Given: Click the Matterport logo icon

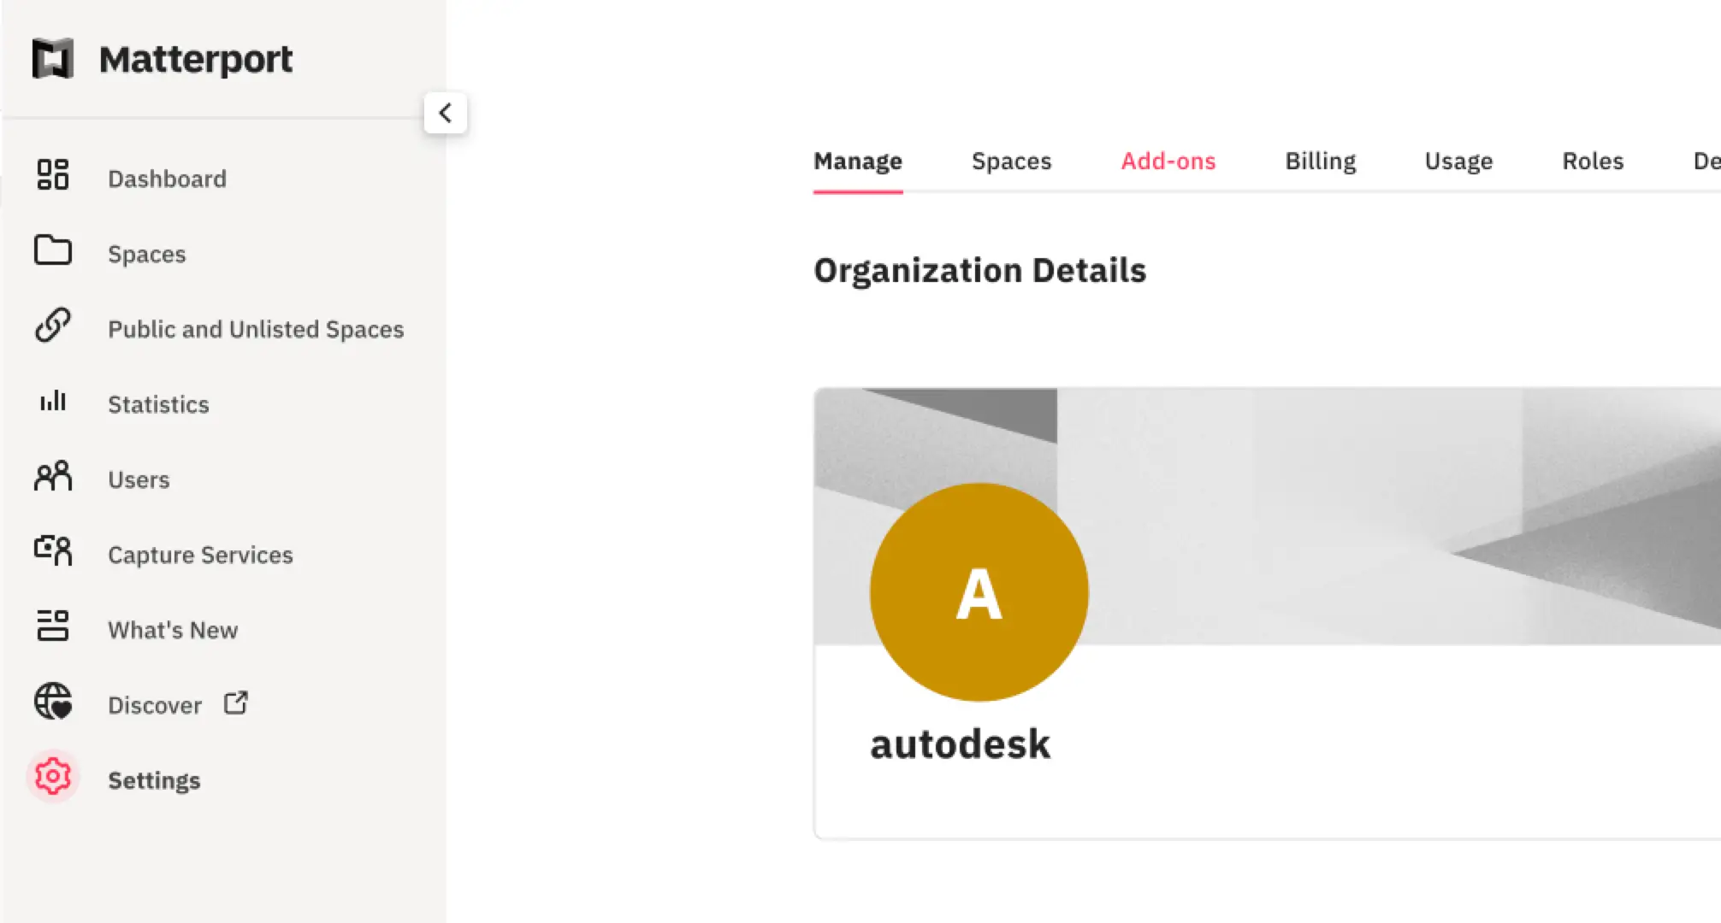Looking at the screenshot, I should (x=53, y=59).
